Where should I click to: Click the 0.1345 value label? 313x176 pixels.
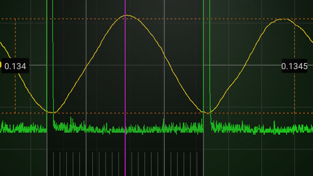tap(294, 66)
